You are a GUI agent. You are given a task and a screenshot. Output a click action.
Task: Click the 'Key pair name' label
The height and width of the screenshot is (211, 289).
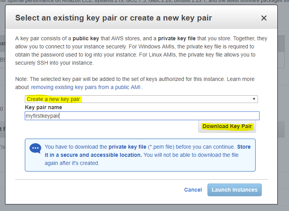click(x=44, y=107)
